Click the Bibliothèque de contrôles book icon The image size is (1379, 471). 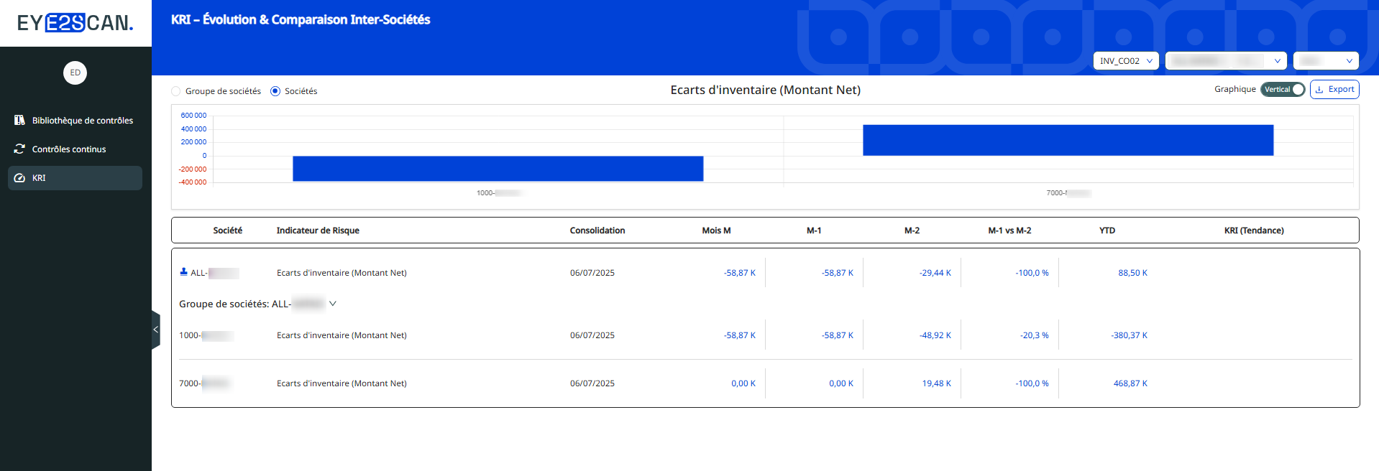pos(19,121)
